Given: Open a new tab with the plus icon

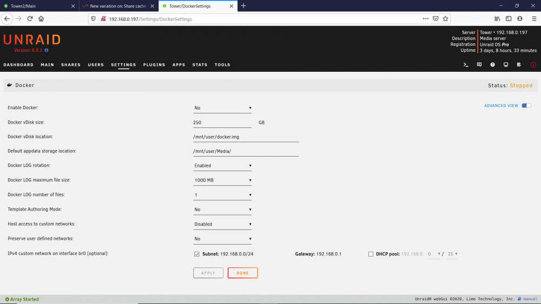Looking at the screenshot, I should pyautogui.click(x=243, y=6).
